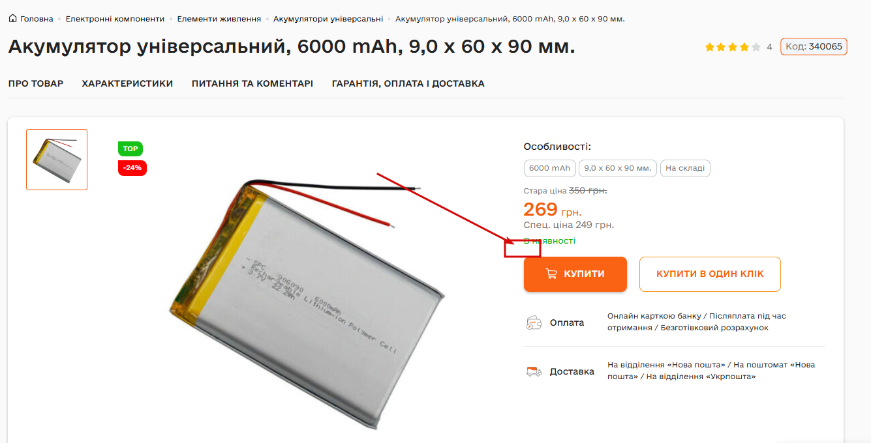The image size is (871, 443).
Task: Click the shopping cart icon on Купити
Action: point(551,274)
